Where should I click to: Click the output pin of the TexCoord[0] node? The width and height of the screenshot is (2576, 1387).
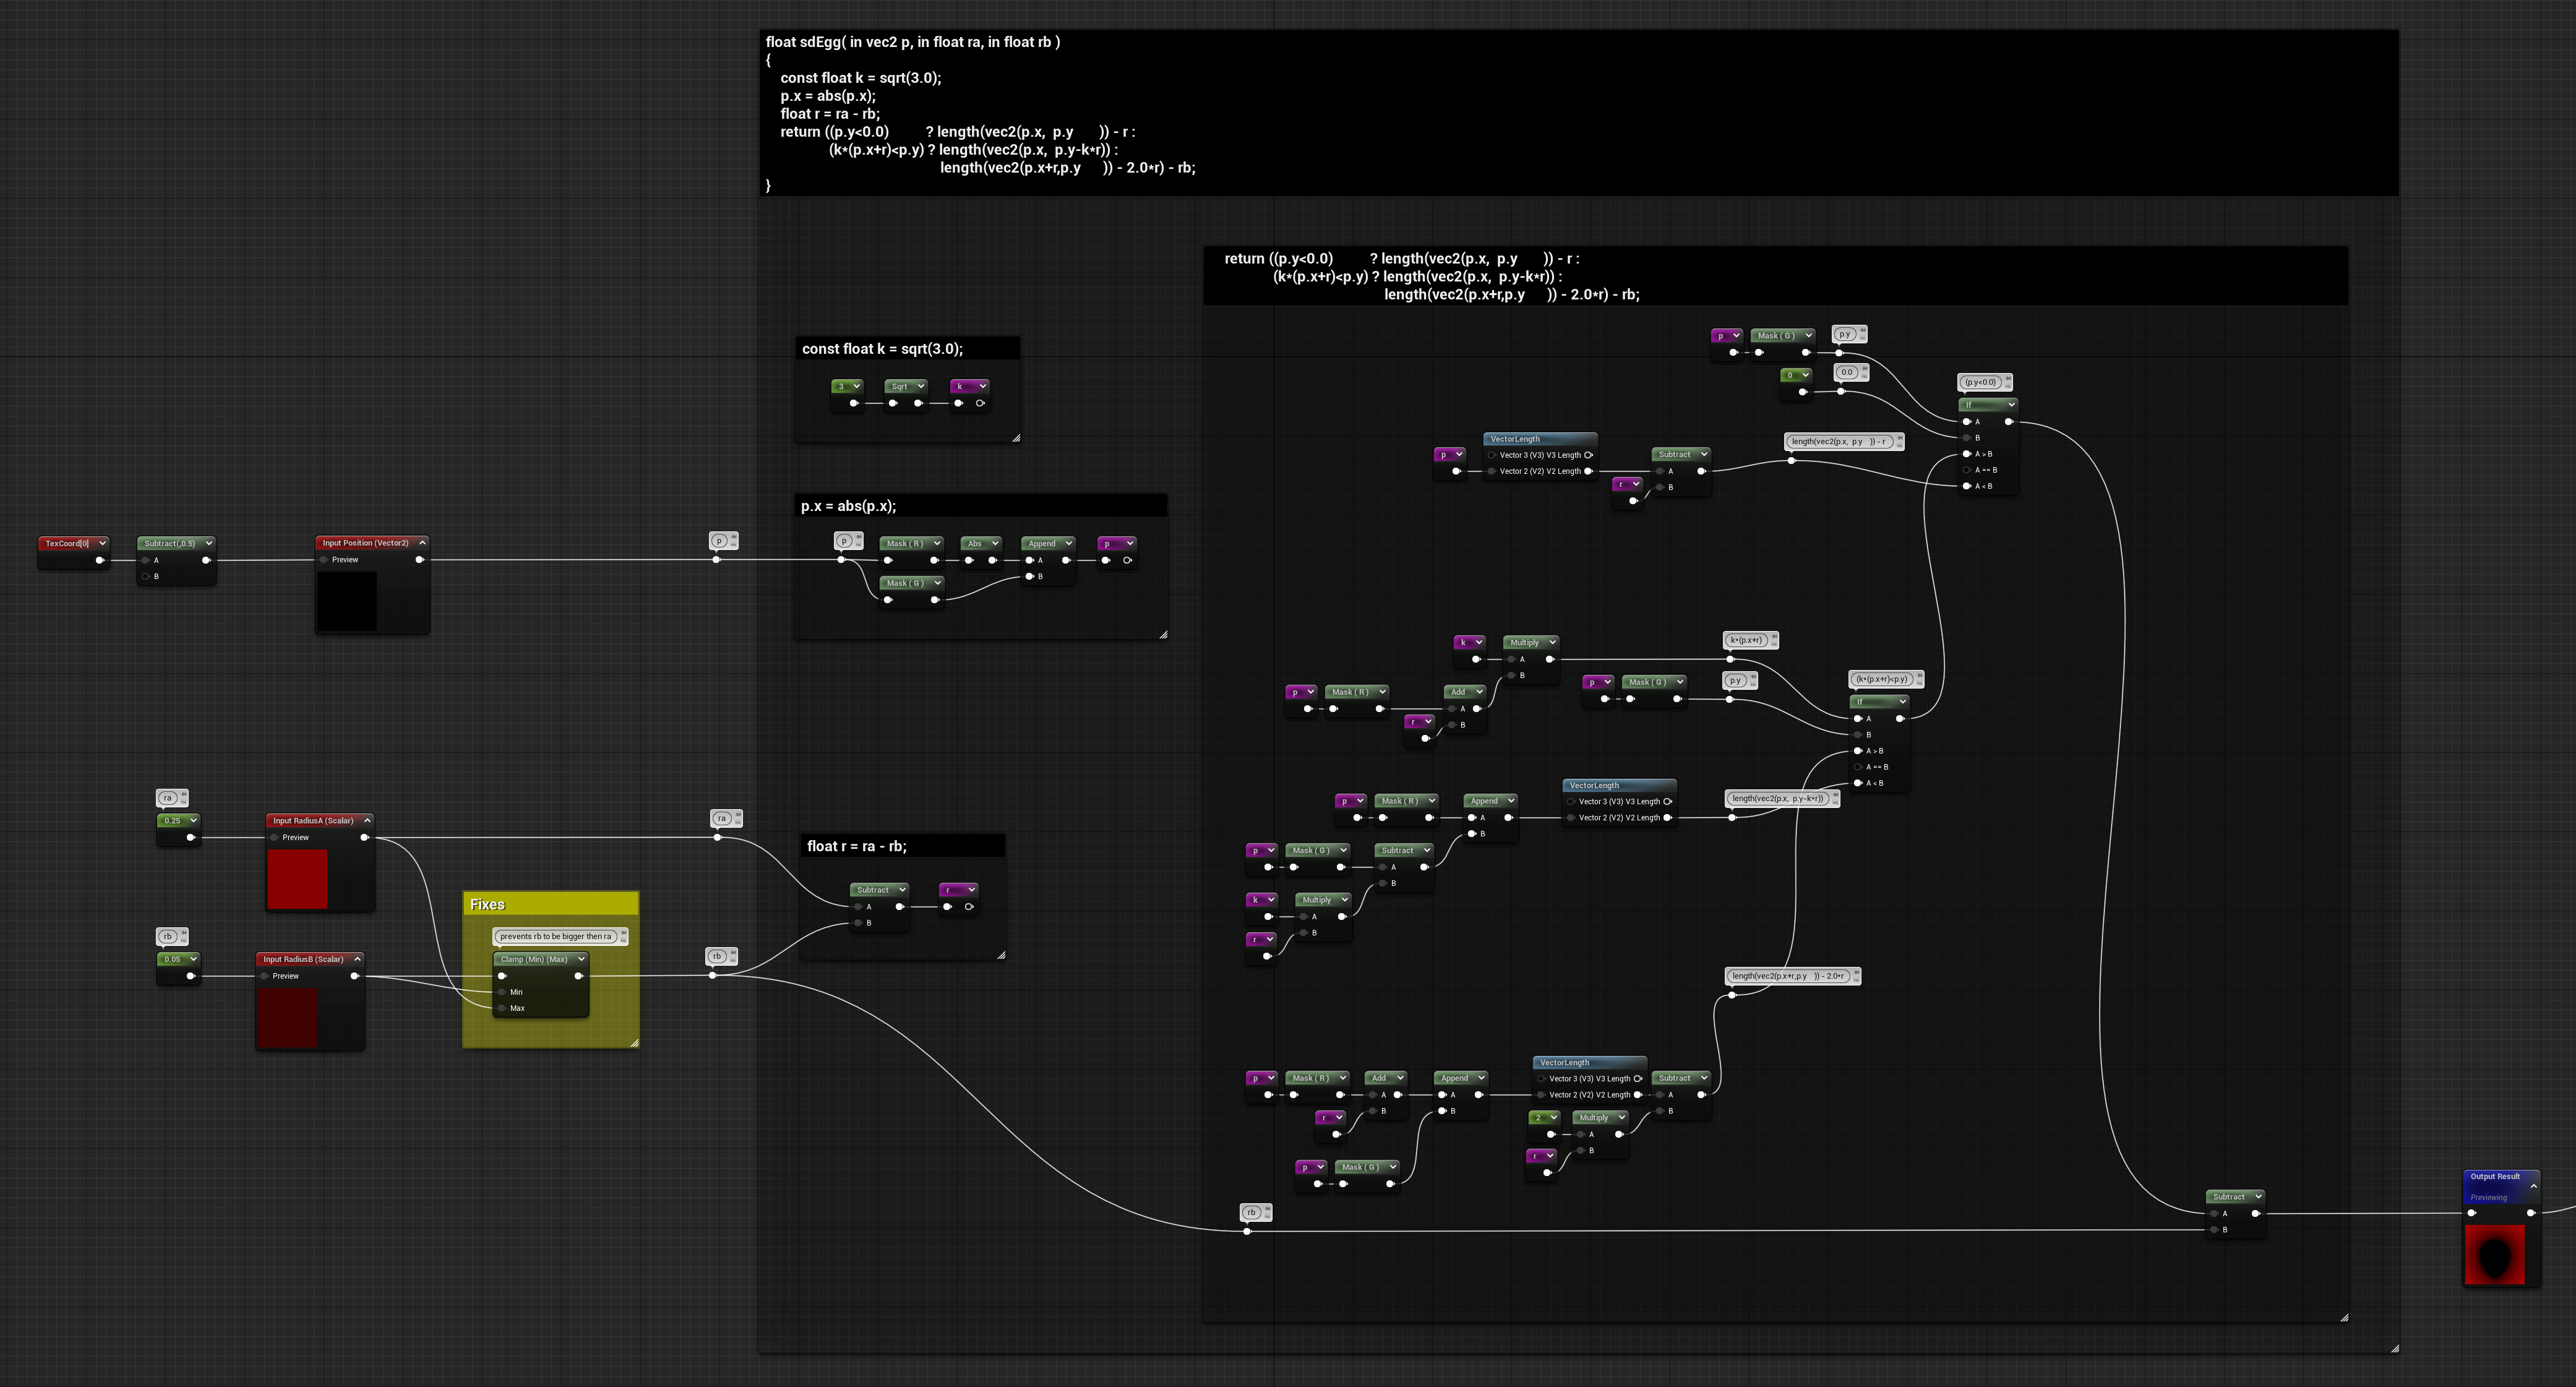coord(100,560)
